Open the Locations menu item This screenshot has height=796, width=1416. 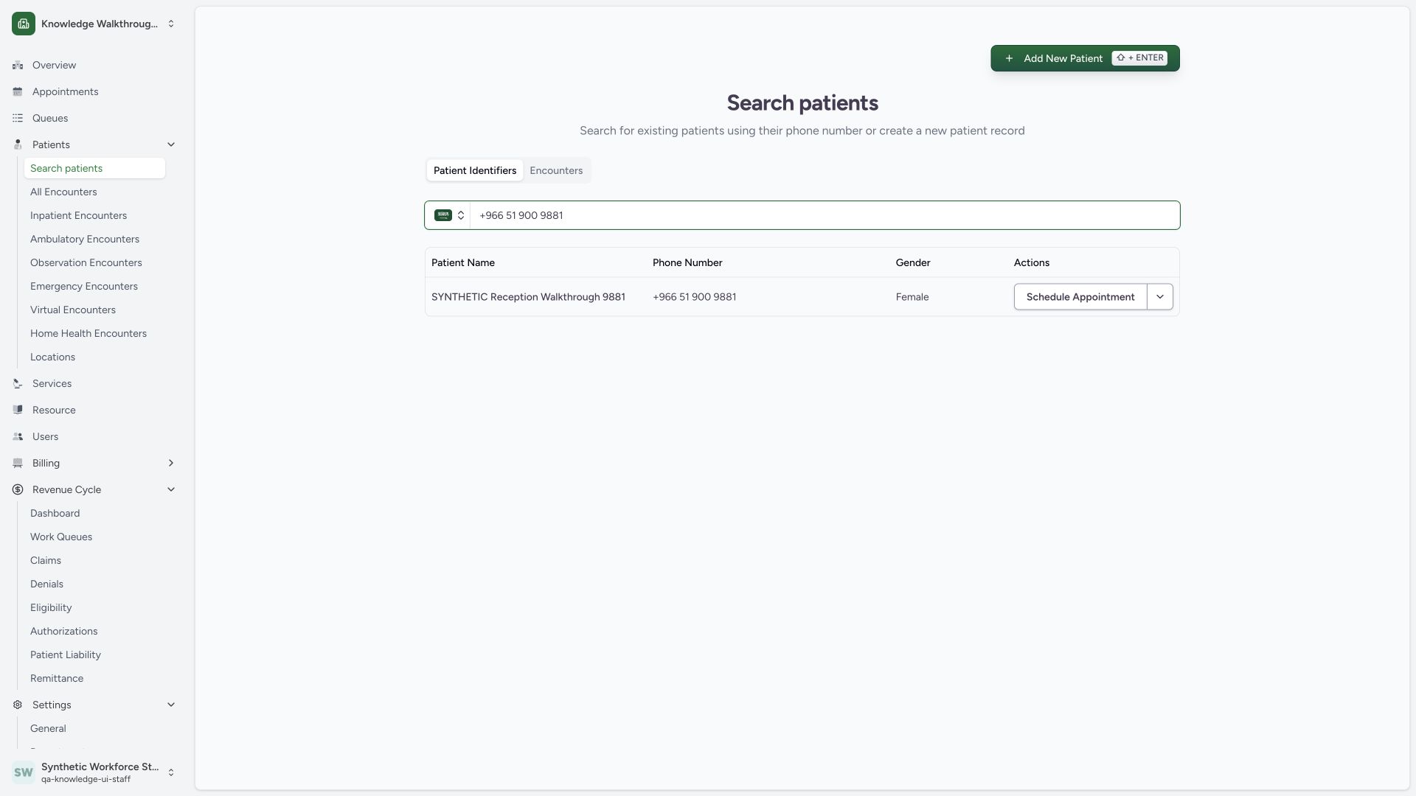point(94,357)
